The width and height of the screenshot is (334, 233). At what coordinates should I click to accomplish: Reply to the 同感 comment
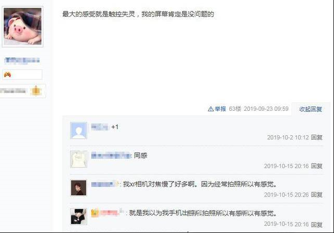pyautogui.click(x=317, y=166)
